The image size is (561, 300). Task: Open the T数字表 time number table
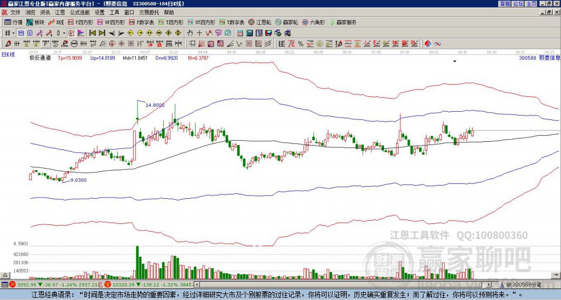tap(232, 22)
